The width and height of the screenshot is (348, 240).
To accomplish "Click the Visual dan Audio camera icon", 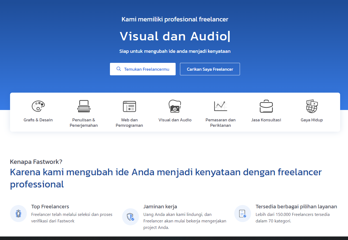I will coord(175,106).
